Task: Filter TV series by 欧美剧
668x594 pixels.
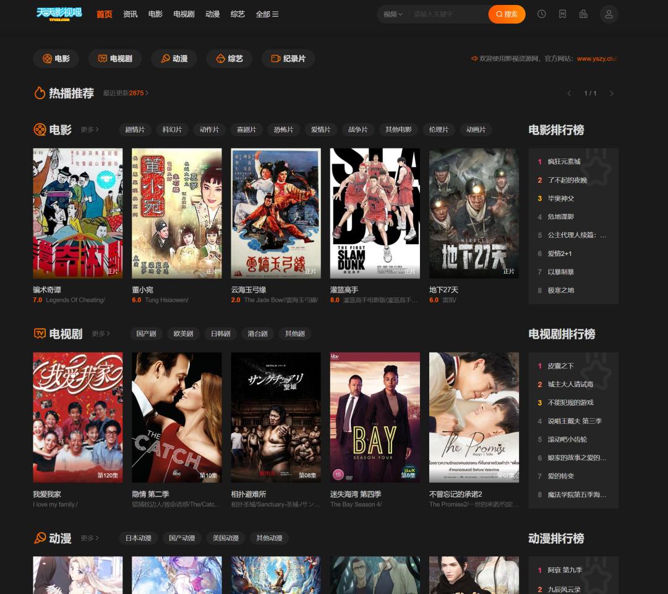Action: 183,333
